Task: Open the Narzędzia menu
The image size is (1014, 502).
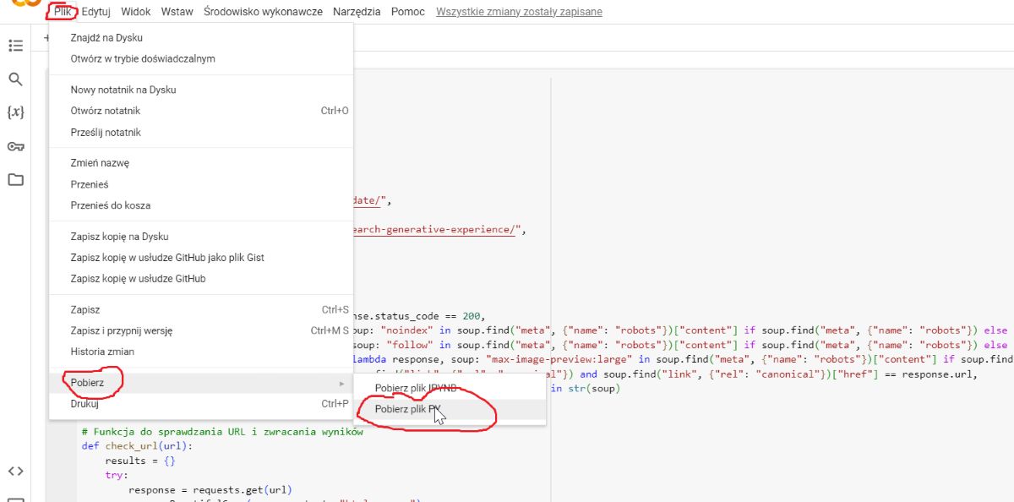Action: (357, 12)
